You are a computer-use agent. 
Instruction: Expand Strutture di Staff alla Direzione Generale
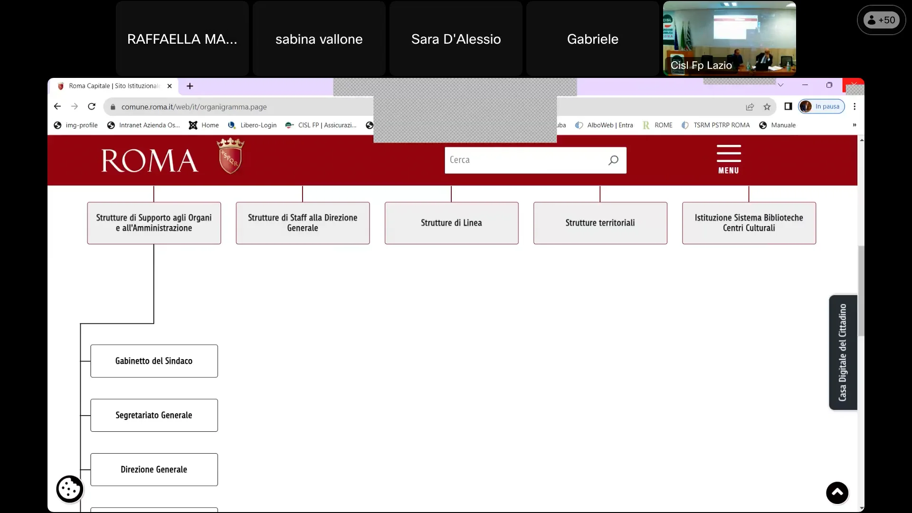(303, 223)
